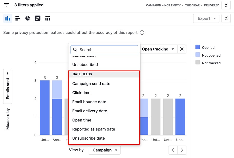
Task: Focus the Search input field
Action: click(104, 50)
